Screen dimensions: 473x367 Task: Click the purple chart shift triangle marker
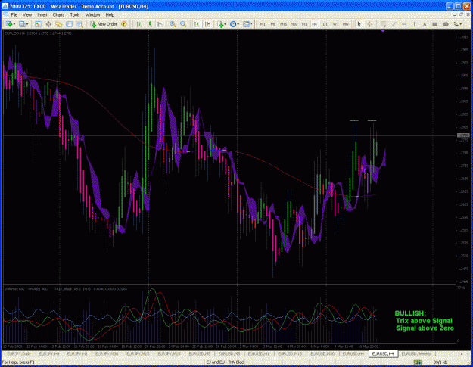[x=382, y=31]
